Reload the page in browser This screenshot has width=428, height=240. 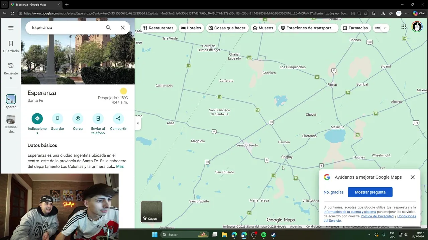[12, 13]
